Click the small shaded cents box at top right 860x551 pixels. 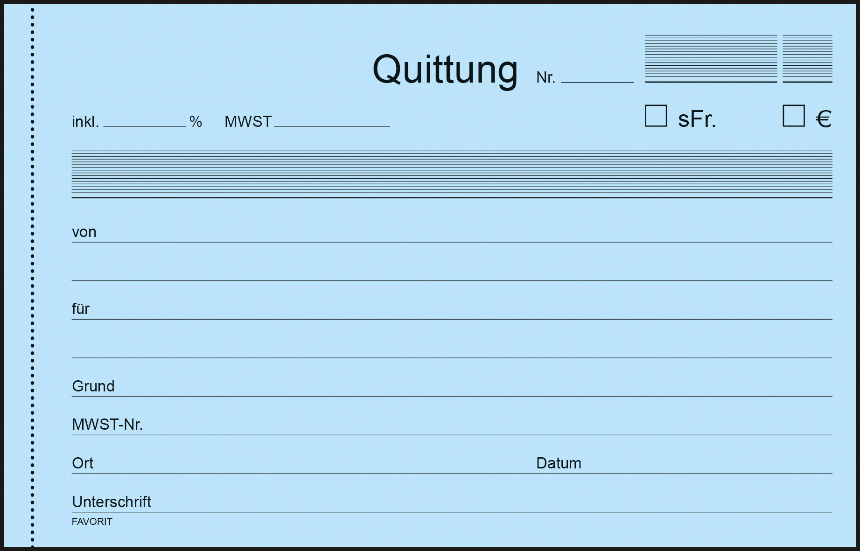[x=808, y=59]
